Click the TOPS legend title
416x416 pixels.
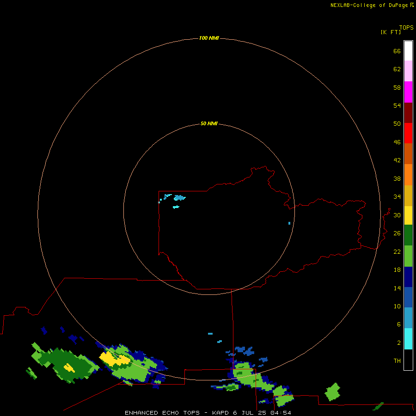[406, 27]
